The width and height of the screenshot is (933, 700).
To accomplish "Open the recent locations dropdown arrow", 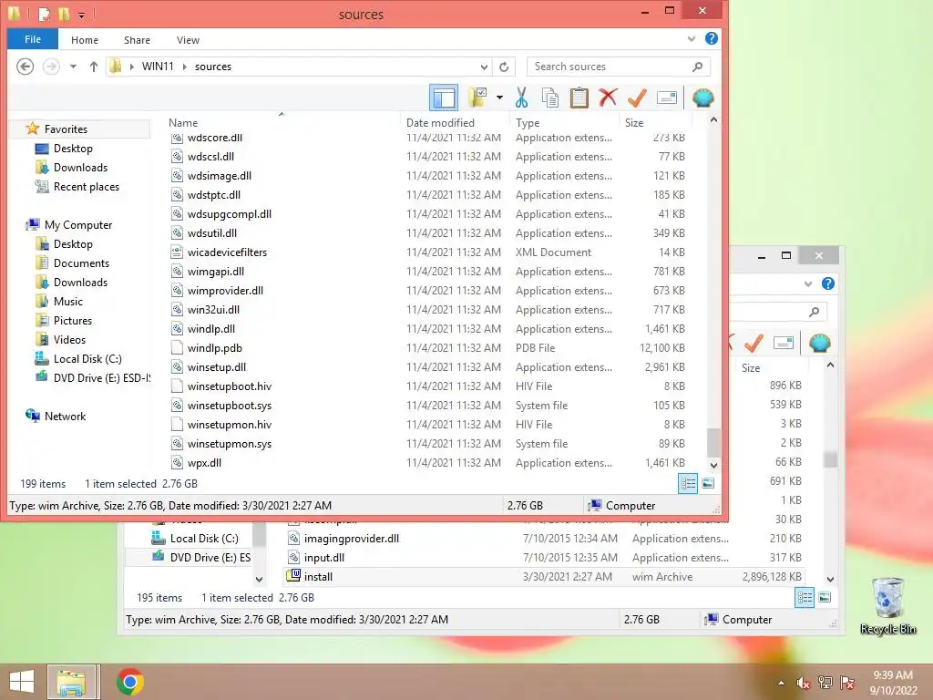I will 73,66.
